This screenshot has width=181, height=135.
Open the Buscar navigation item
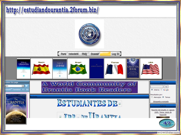click(95, 54)
